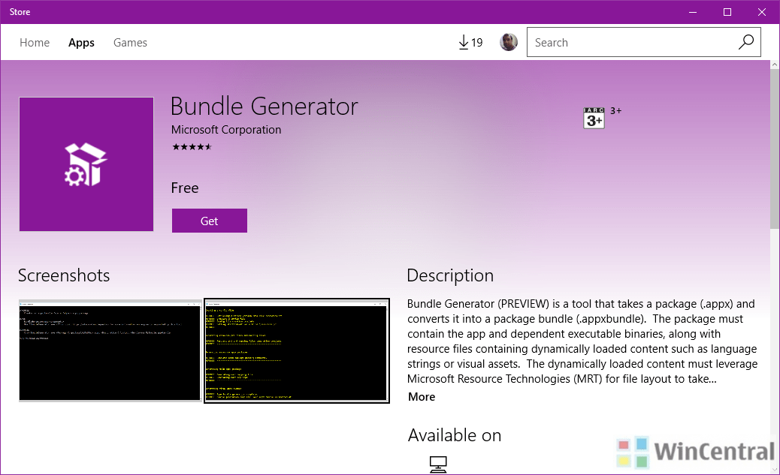The width and height of the screenshot is (780, 475).
Task: Click the ARC 3+ age rating badge
Action: tap(594, 117)
